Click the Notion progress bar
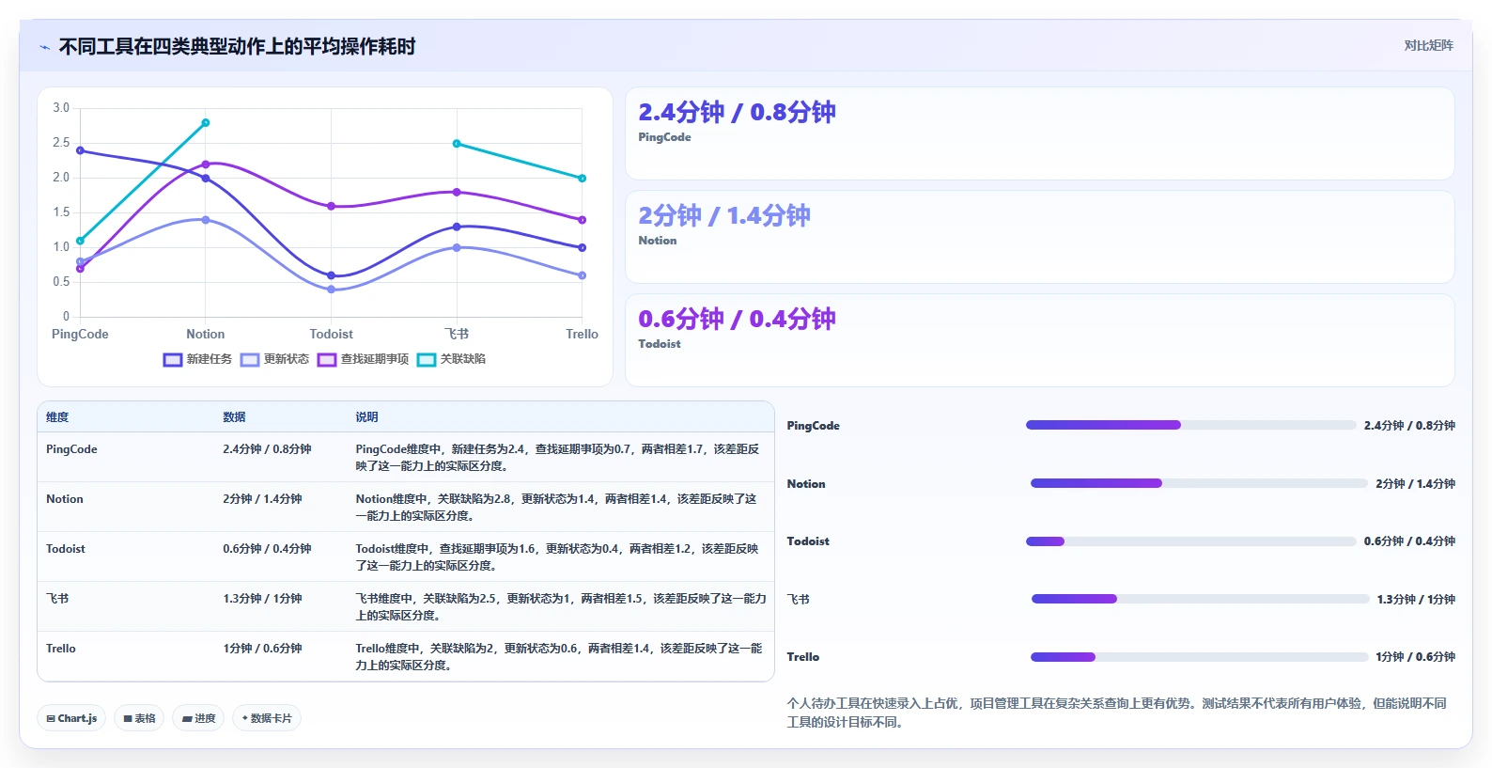Image resolution: width=1492 pixels, height=768 pixels. 1199,483
